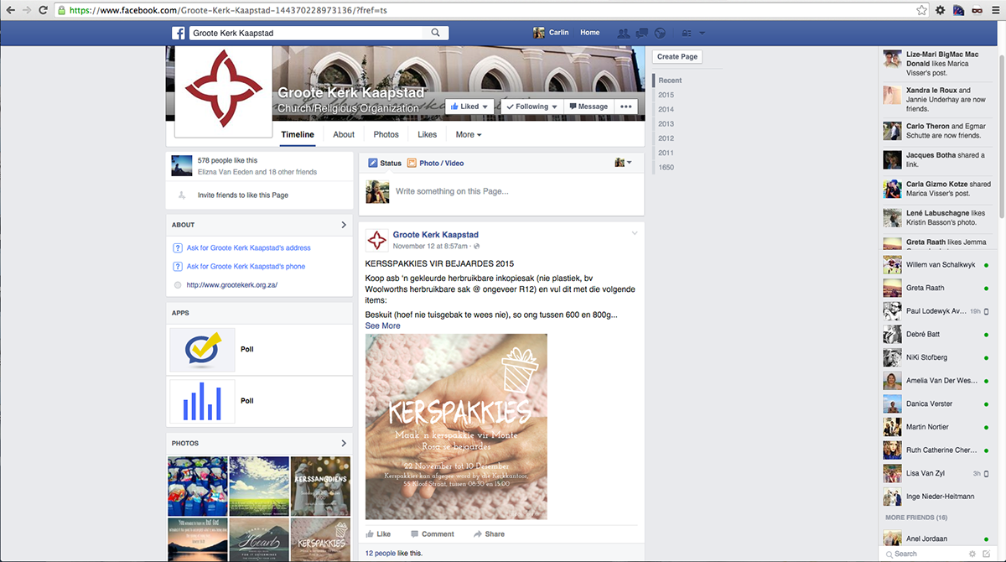Click the red mask extension icon
Screen dimensions: 1006x562
click(x=976, y=10)
